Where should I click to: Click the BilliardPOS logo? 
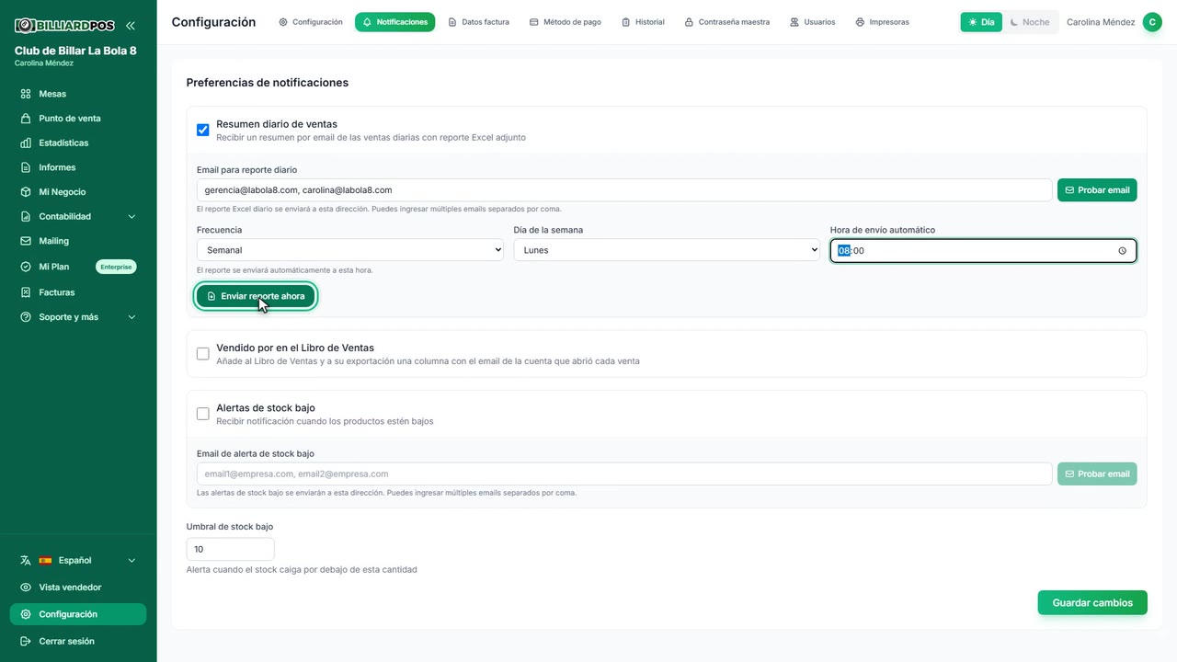(64, 26)
